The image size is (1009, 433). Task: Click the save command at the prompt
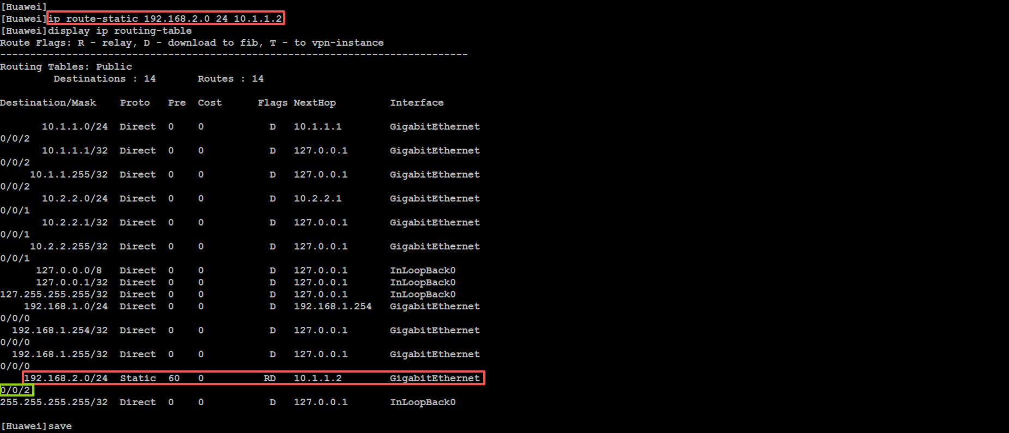59,426
